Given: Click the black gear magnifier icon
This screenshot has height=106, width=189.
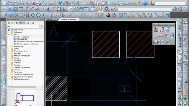Looking at the screenshot, I should tap(107, 9).
